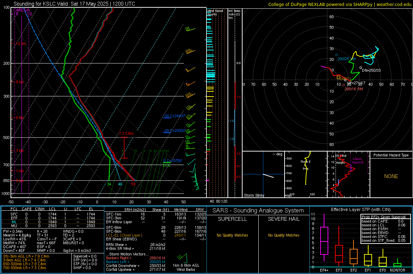
Task: Click the OMEGA label
Action: click(x=21, y=10)
